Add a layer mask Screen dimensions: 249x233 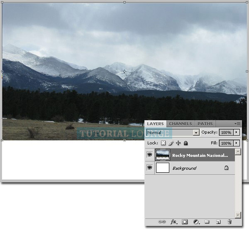pyautogui.click(x=185, y=222)
